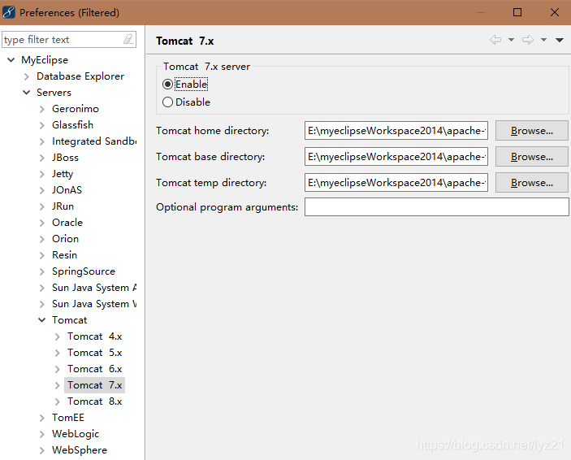Click the Tomcat home directory field
571x460 pixels.
[396, 131]
